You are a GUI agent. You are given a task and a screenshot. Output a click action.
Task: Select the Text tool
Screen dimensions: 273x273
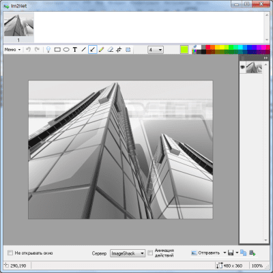(x=75, y=50)
